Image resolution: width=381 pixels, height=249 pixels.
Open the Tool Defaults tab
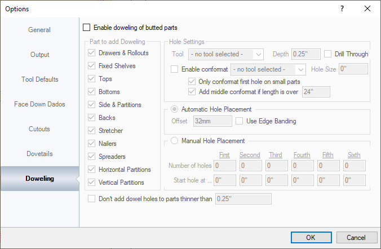[39, 79]
